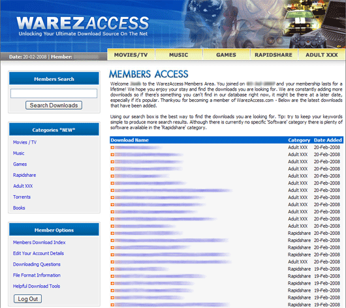Click orange icon of second download row
346x308 pixels.
112,155
